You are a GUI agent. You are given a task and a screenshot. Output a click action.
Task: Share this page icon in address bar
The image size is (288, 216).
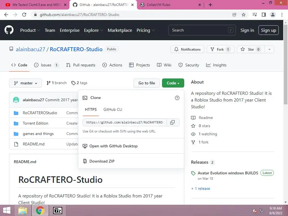234,15
